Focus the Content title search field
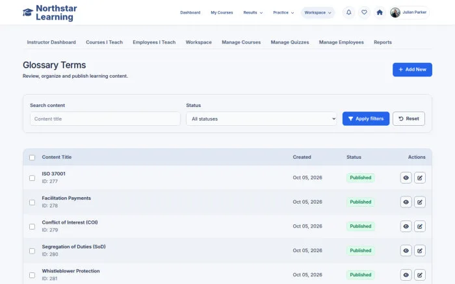 [105, 119]
